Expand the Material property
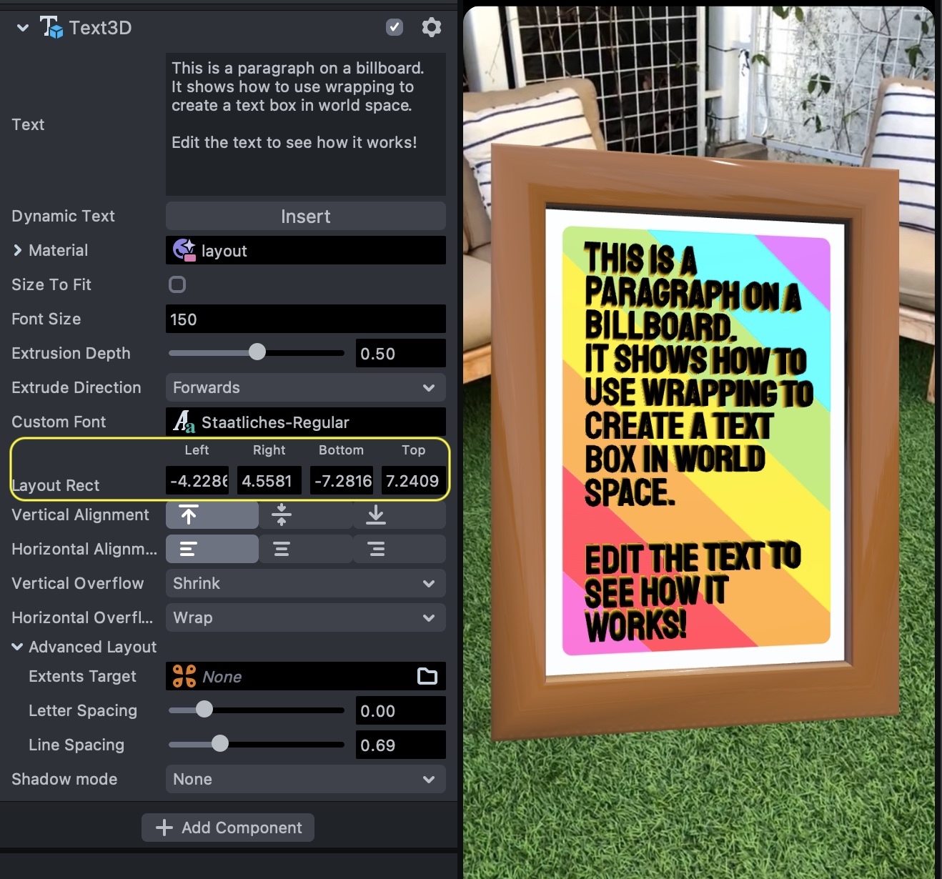Viewport: 942px width, 879px height. point(18,250)
